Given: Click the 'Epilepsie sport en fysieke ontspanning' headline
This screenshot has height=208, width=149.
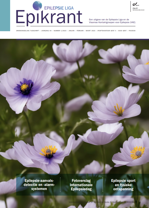Looking at the screenshot, I should click(123, 185).
